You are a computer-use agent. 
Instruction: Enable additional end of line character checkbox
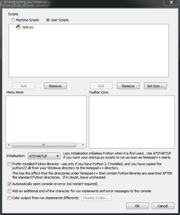pos(9,191)
